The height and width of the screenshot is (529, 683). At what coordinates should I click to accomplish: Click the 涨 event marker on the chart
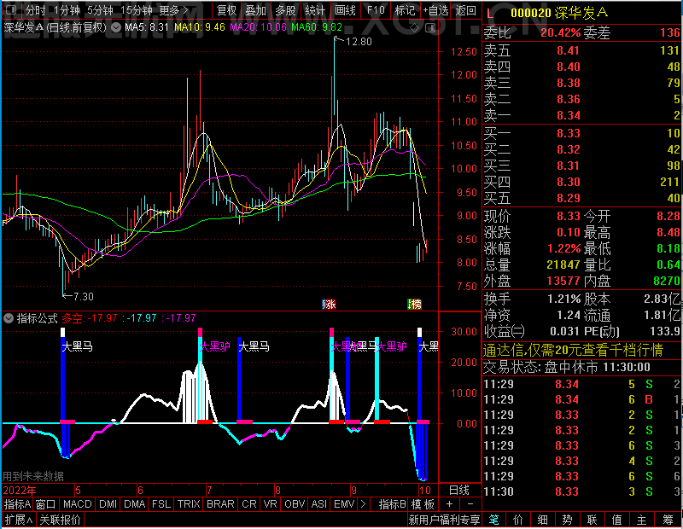coord(329,304)
